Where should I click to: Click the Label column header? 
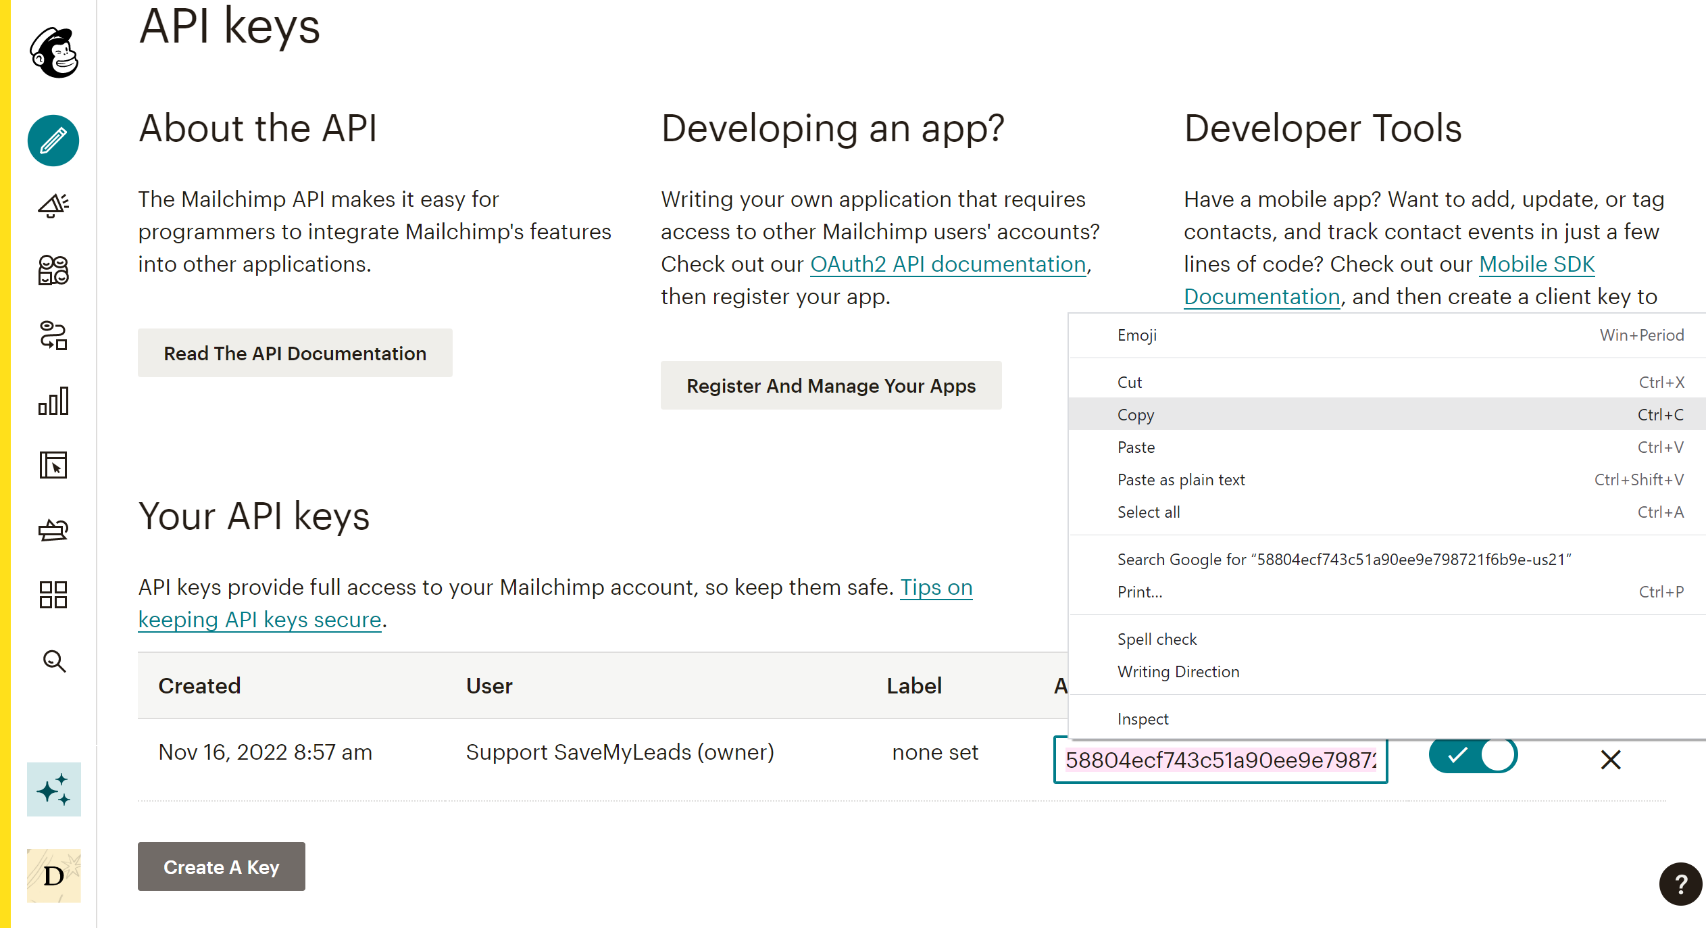[x=914, y=686]
